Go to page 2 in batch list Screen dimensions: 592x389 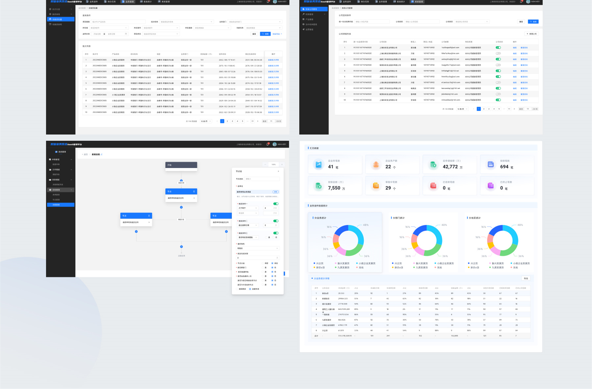(x=227, y=121)
